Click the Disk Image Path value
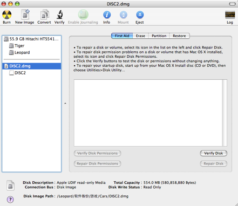238x206 pixels. [93, 196]
